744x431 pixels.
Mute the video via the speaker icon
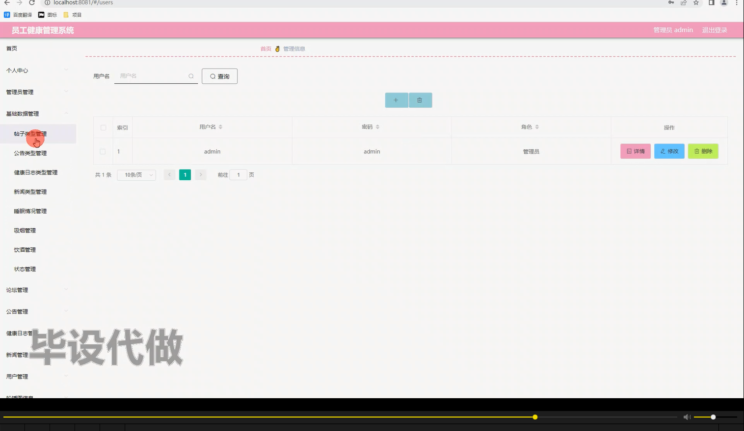click(687, 417)
